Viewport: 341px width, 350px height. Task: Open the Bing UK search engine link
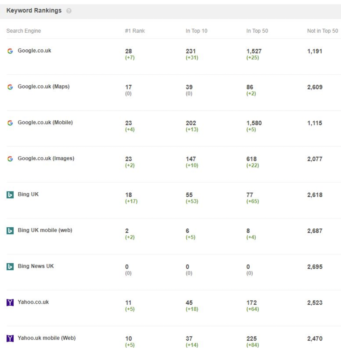28,194
